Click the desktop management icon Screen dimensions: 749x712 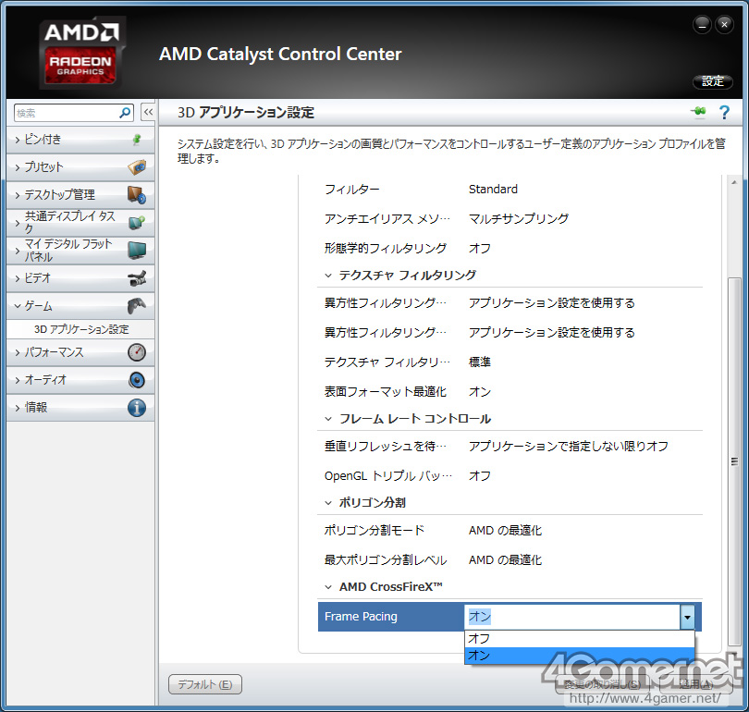137,195
